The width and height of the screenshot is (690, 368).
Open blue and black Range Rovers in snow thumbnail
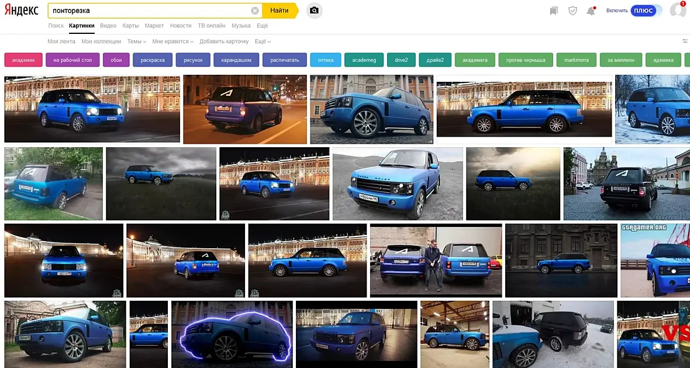[x=553, y=334]
